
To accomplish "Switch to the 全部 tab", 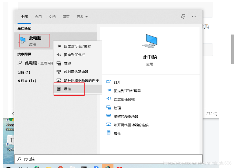I will tap(24, 16).
